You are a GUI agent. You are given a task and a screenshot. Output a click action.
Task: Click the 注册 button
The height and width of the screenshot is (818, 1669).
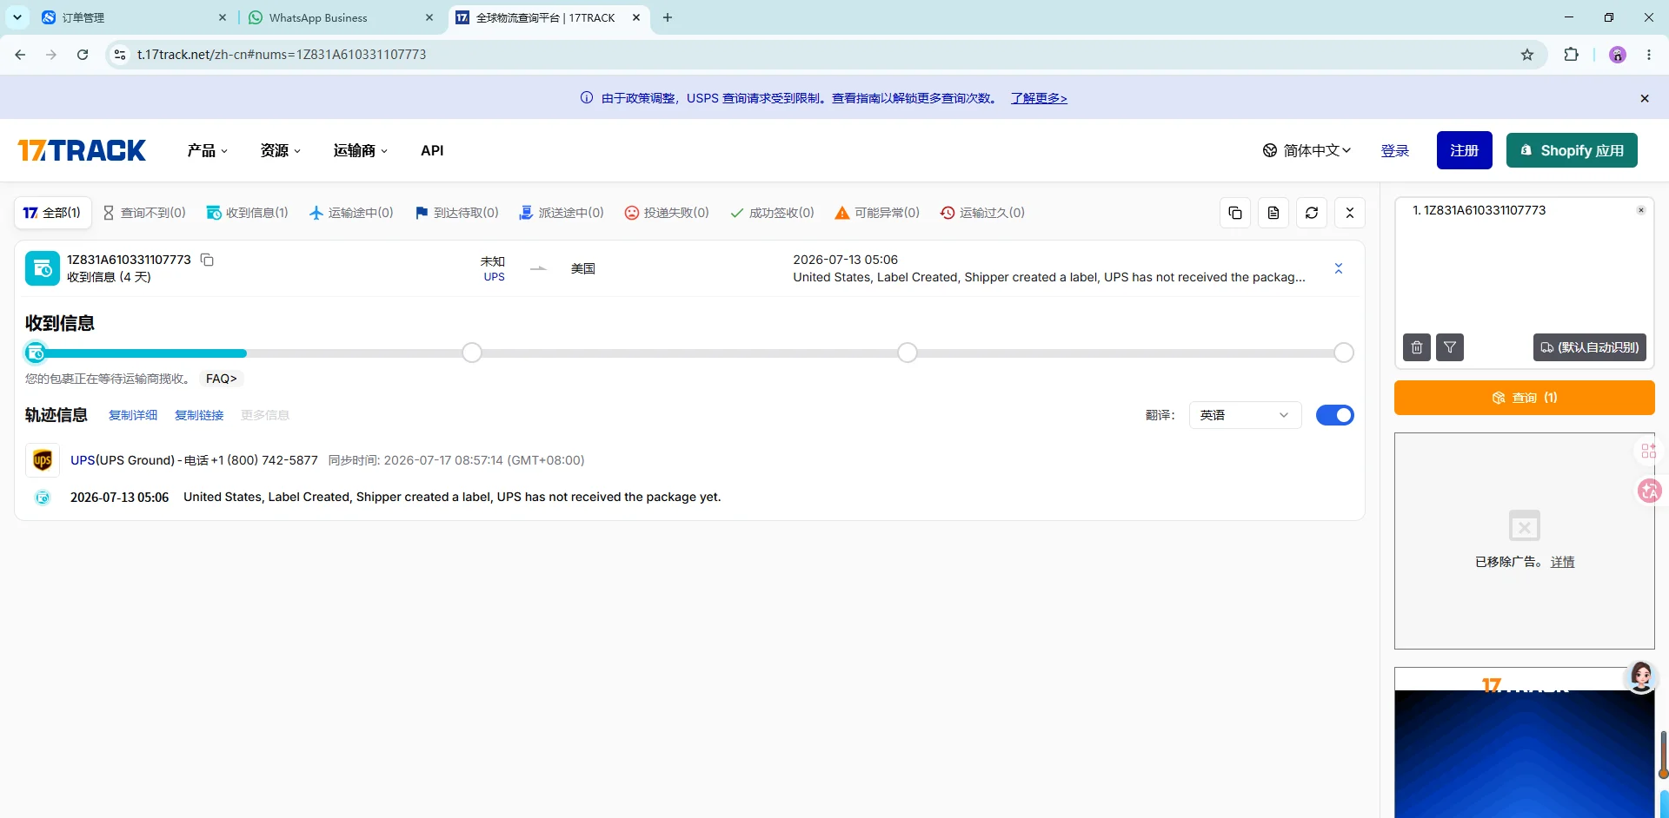click(x=1465, y=150)
